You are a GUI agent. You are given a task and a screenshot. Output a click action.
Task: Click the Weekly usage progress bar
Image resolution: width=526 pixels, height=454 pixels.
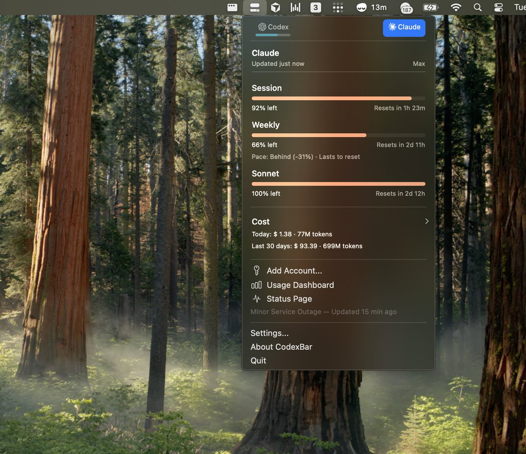click(x=338, y=135)
